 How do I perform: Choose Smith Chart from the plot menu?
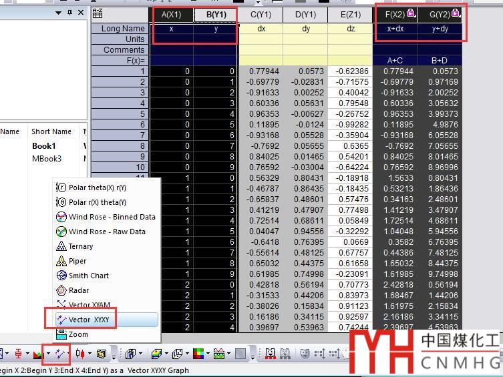pyautogui.click(x=88, y=276)
